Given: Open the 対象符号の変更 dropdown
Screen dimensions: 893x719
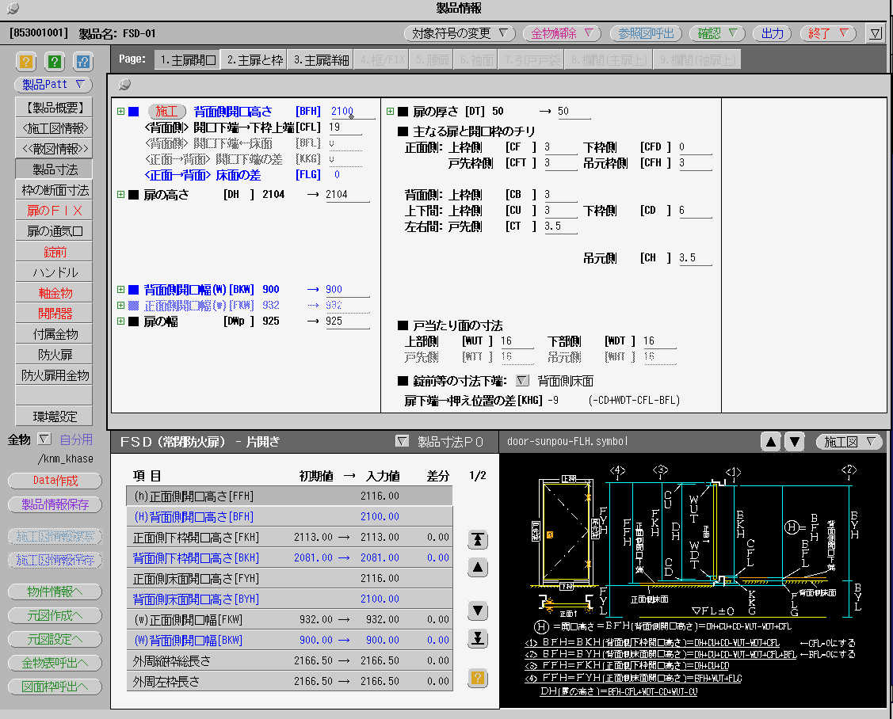Looking at the screenshot, I should 460,33.
